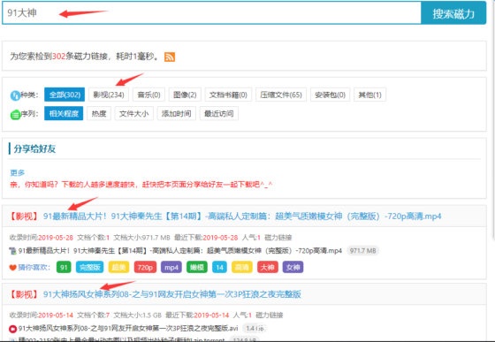Screen dimensions: 495x342
Task: Click 磁力链接 in the second result
Action: coord(270,315)
